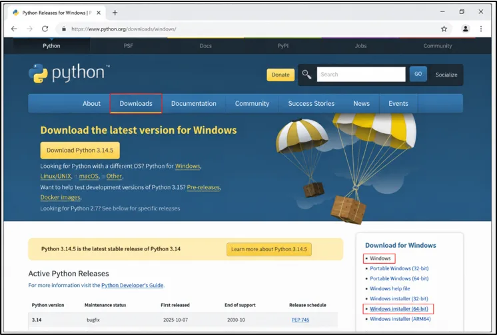Screen dimensions: 497x335
Task: Download Windows installer (64-bit)
Action: coord(399,309)
